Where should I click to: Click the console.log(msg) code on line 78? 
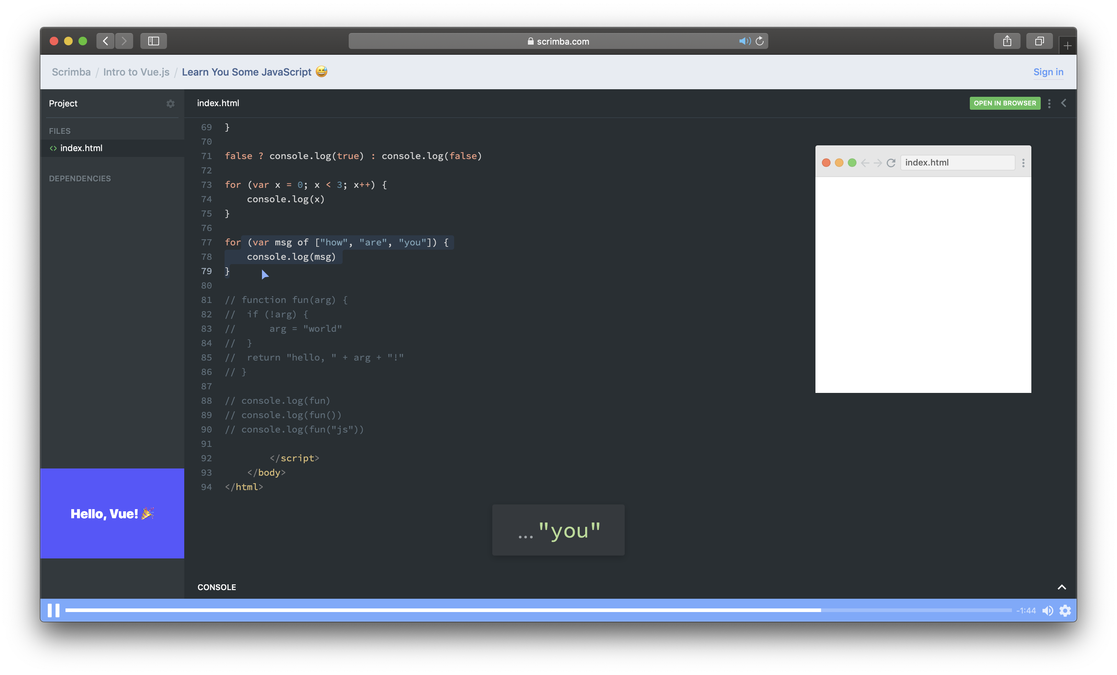[x=291, y=257]
